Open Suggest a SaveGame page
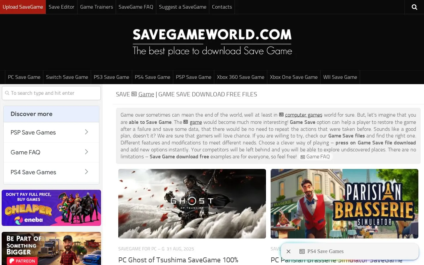Image resolution: width=424 pixels, height=265 pixels. click(x=183, y=7)
